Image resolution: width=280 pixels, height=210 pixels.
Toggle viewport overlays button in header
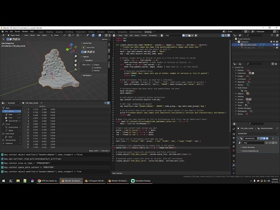[100, 35]
